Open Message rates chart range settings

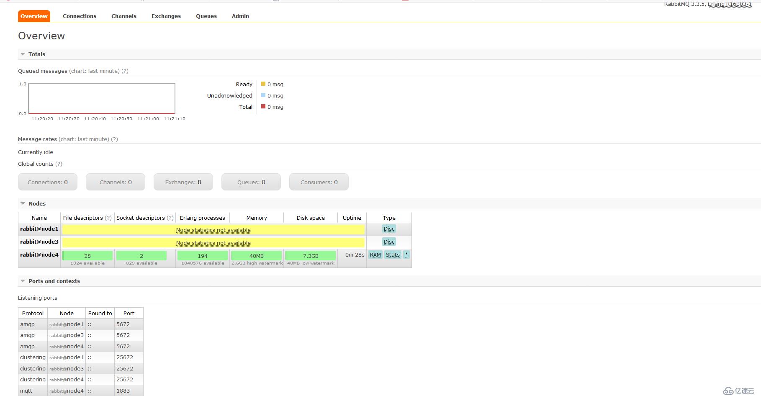point(84,139)
